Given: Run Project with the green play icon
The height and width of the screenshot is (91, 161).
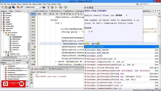Looking at the screenshot, I should 56,7.
